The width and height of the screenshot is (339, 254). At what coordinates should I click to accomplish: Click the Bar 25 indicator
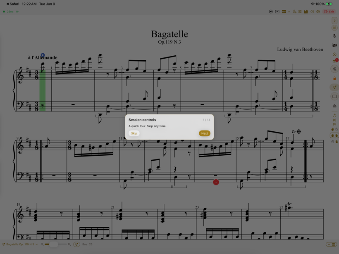(87, 244)
